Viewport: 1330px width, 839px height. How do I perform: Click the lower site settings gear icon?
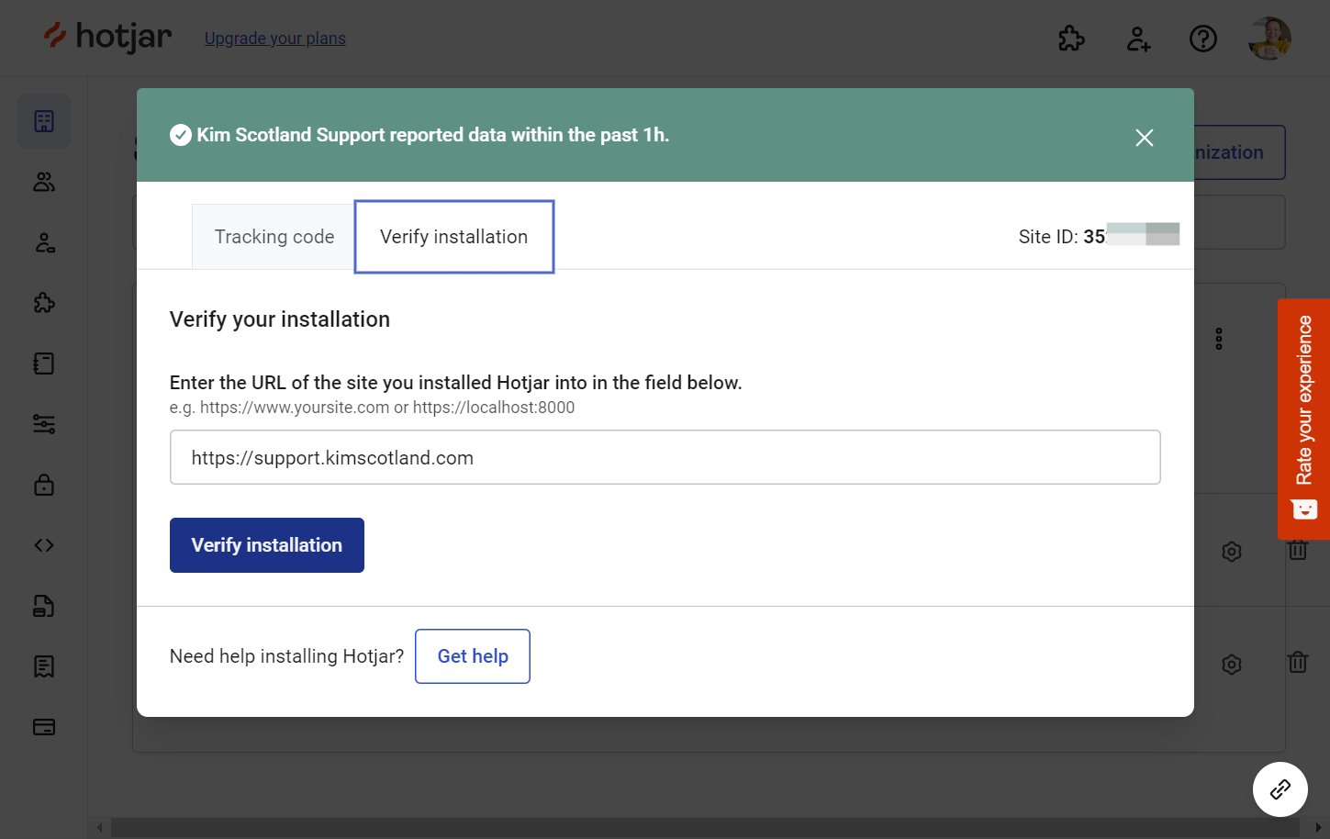tap(1232, 664)
